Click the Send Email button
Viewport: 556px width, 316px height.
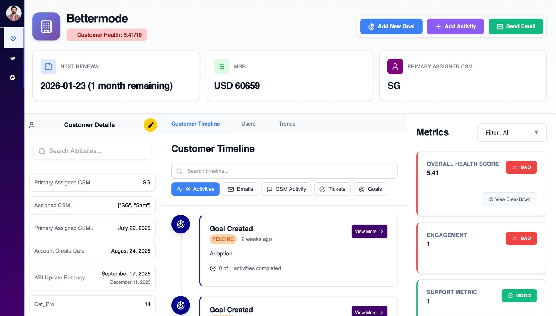[x=515, y=26]
